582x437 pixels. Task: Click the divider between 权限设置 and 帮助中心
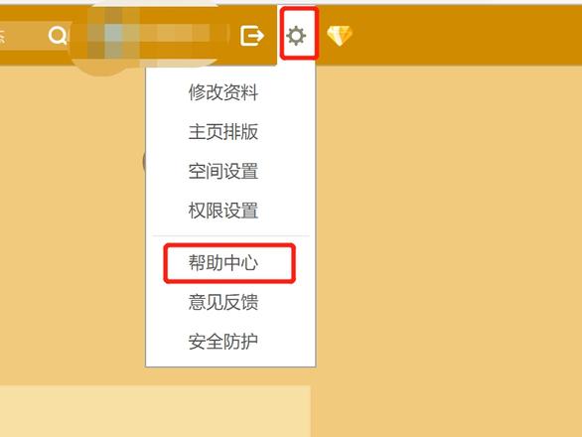click(x=230, y=235)
